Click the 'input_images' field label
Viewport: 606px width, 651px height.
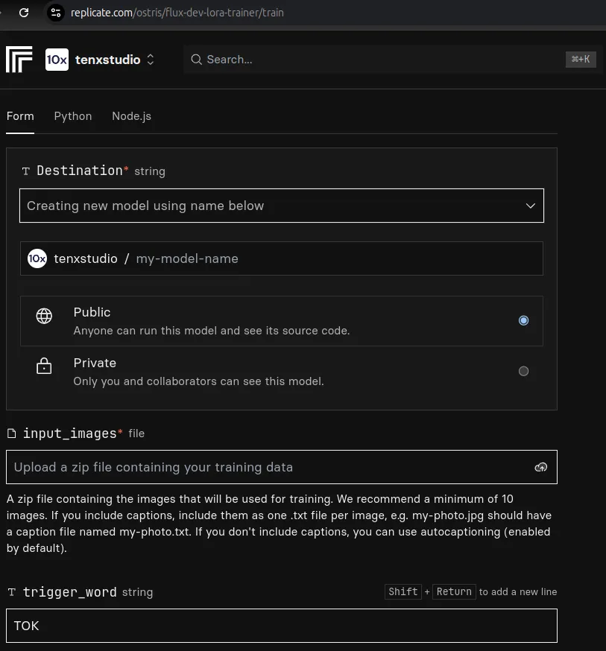pos(70,434)
